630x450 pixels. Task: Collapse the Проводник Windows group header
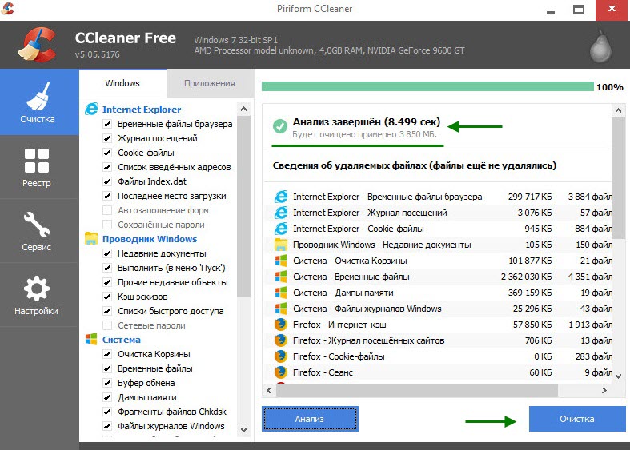[x=149, y=238]
